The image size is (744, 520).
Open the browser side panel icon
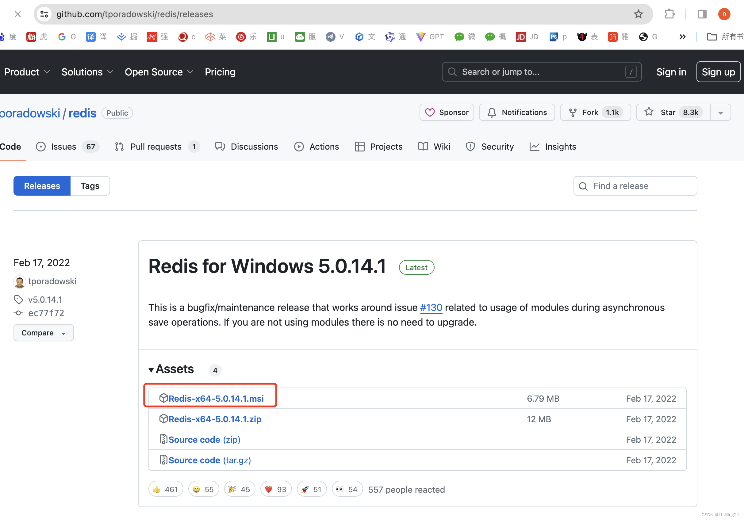[702, 14]
